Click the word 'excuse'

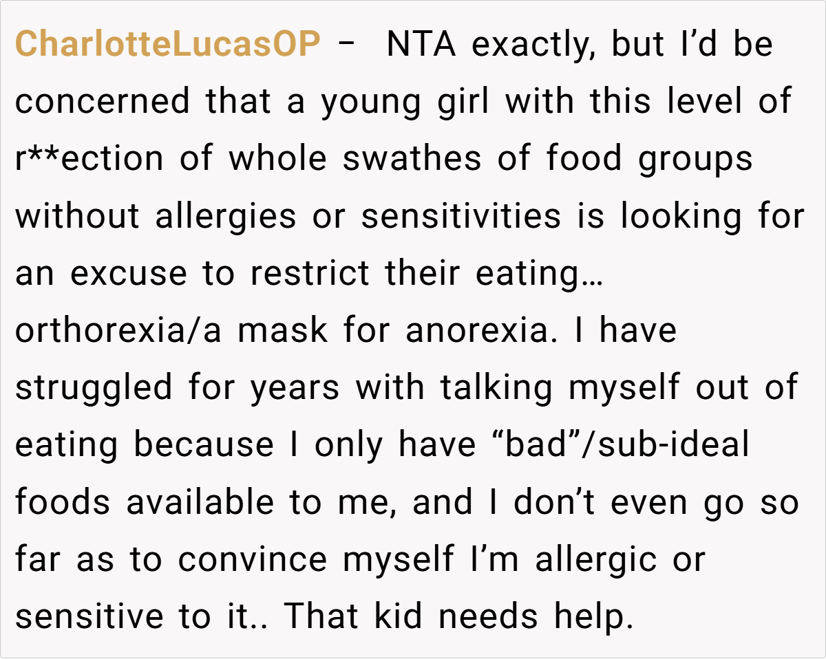(x=128, y=274)
